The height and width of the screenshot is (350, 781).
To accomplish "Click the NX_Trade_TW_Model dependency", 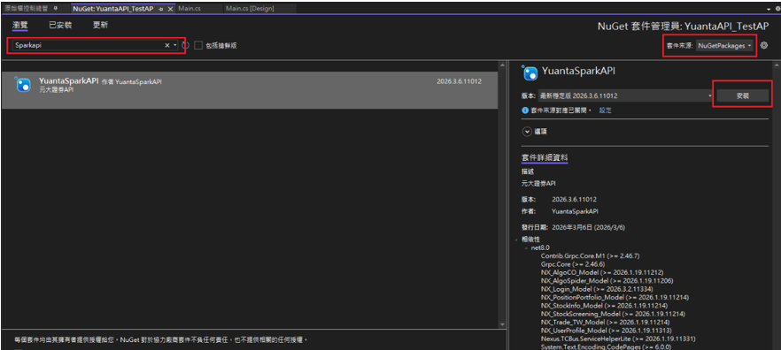I will (605, 322).
